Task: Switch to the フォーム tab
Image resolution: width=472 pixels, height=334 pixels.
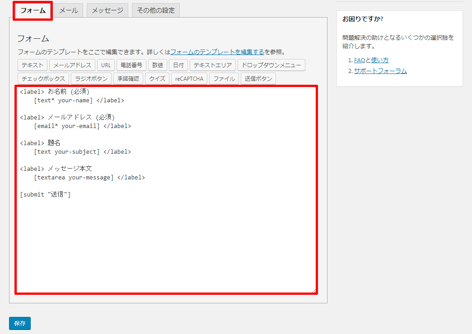Action: click(x=33, y=10)
